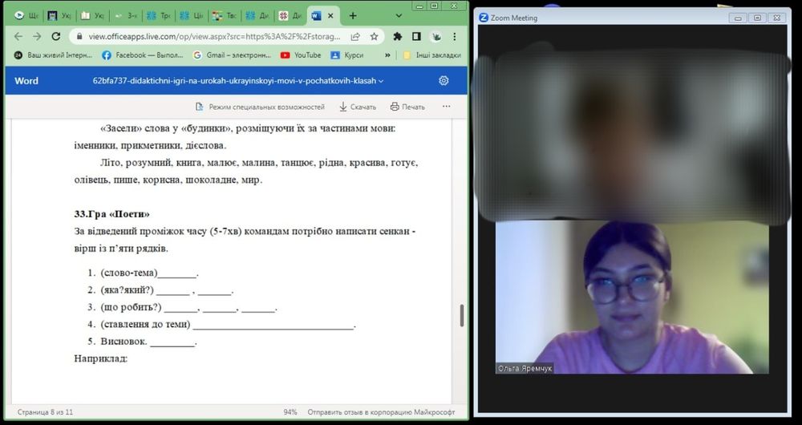Click the participant name 'Ольга Яремчук' in Zoom
The height and width of the screenshot is (425, 802).
coord(525,368)
